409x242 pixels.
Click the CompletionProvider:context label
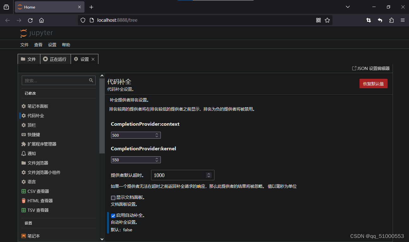tap(145, 124)
